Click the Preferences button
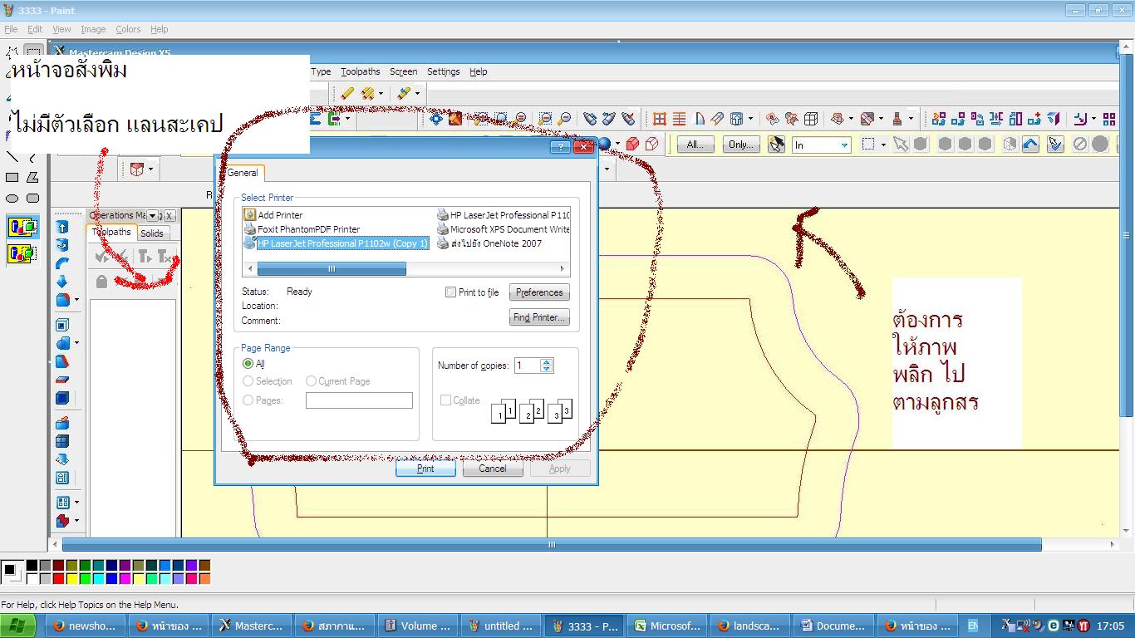Screen dimensions: 1135x638 pyautogui.click(x=539, y=292)
